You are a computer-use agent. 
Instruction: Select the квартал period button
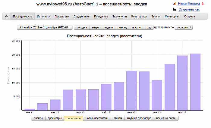137,27
